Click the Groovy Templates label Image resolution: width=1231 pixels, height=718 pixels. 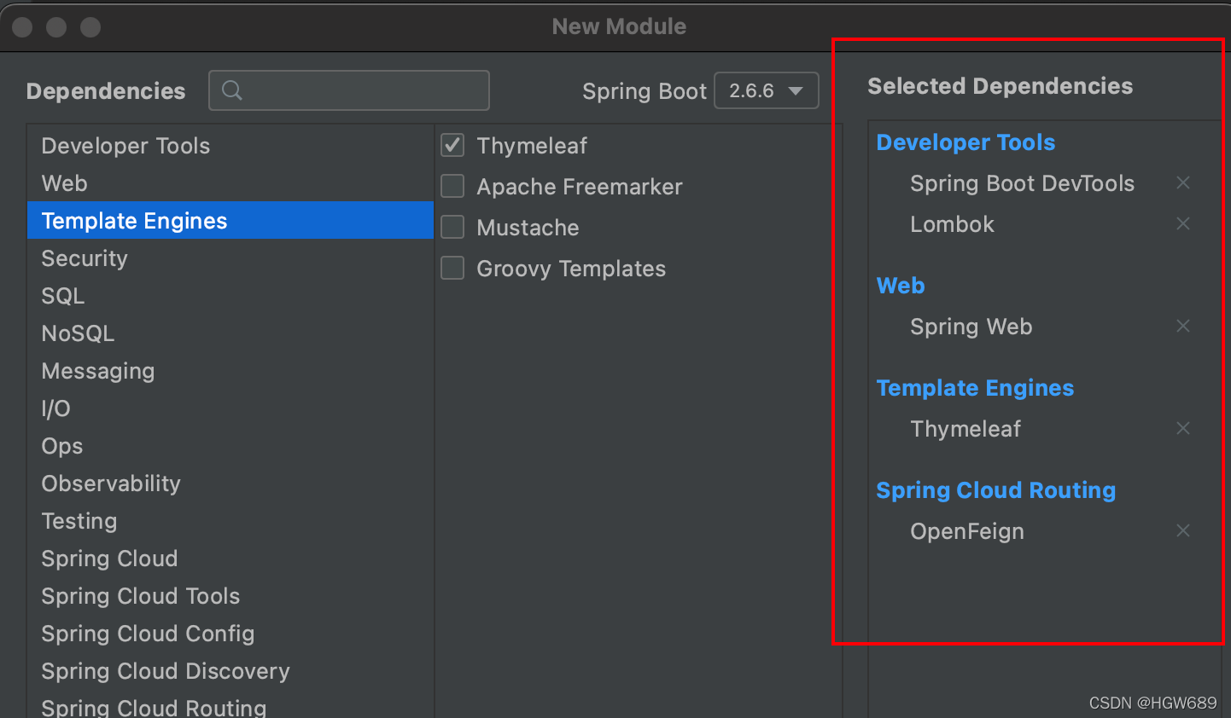point(571,269)
